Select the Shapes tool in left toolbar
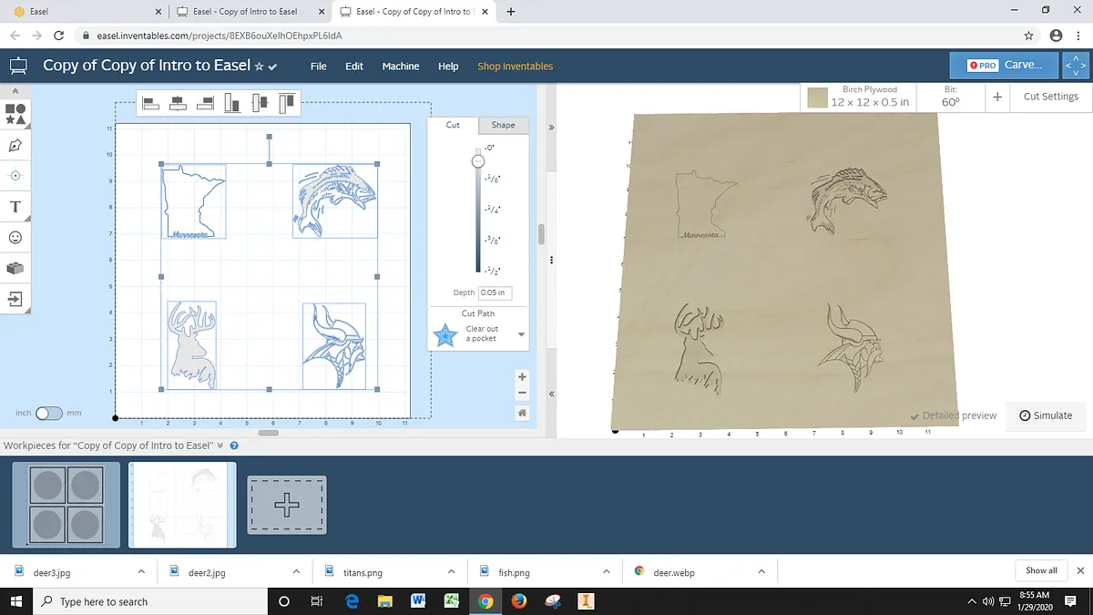The width and height of the screenshot is (1093, 615). [x=15, y=114]
